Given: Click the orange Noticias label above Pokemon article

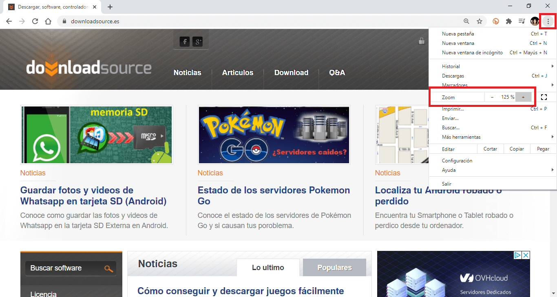Looking at the screenshot, I should tap(210, 173).
